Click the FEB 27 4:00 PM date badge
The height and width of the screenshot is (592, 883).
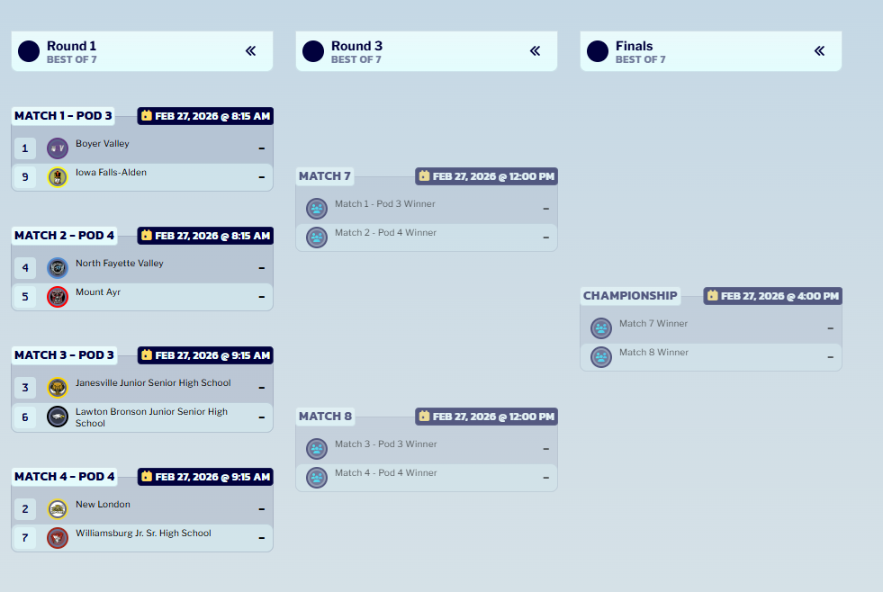(x=771, y=295)
